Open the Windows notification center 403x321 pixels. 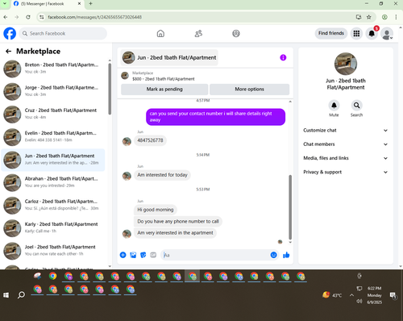tap(393, 295)
